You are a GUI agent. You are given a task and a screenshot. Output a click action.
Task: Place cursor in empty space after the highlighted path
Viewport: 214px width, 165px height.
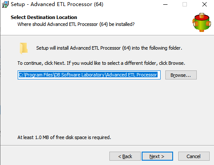point(159,75)
